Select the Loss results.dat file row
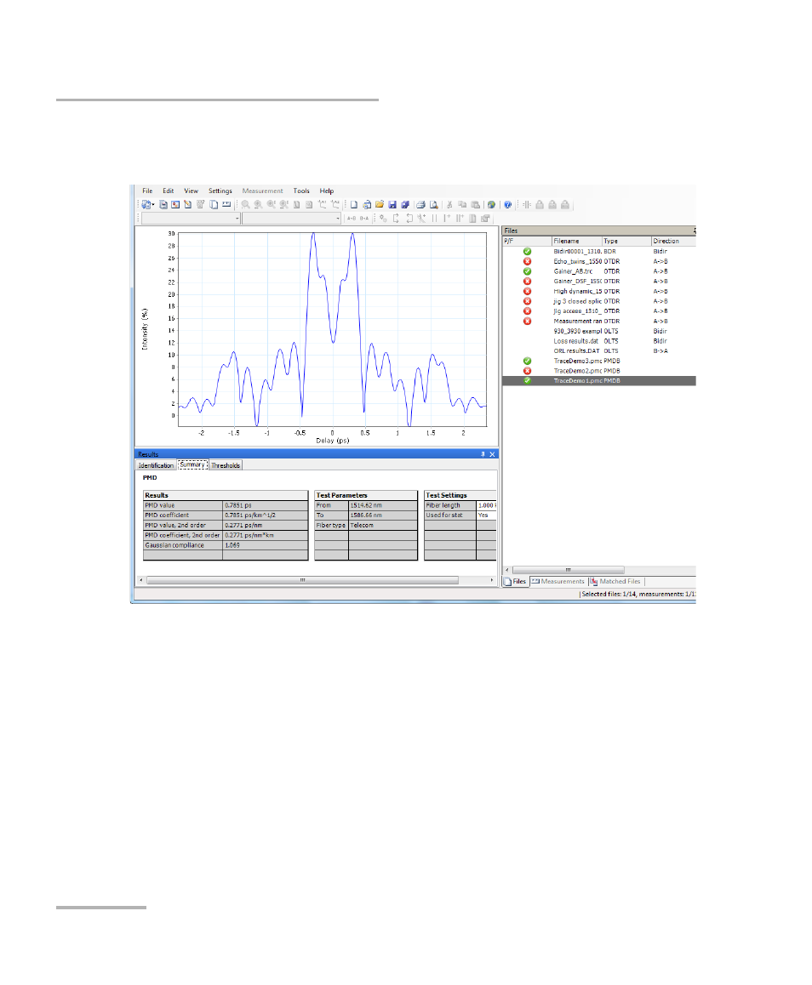Viewport: 812px width, 985px height. tap(599, 341)
